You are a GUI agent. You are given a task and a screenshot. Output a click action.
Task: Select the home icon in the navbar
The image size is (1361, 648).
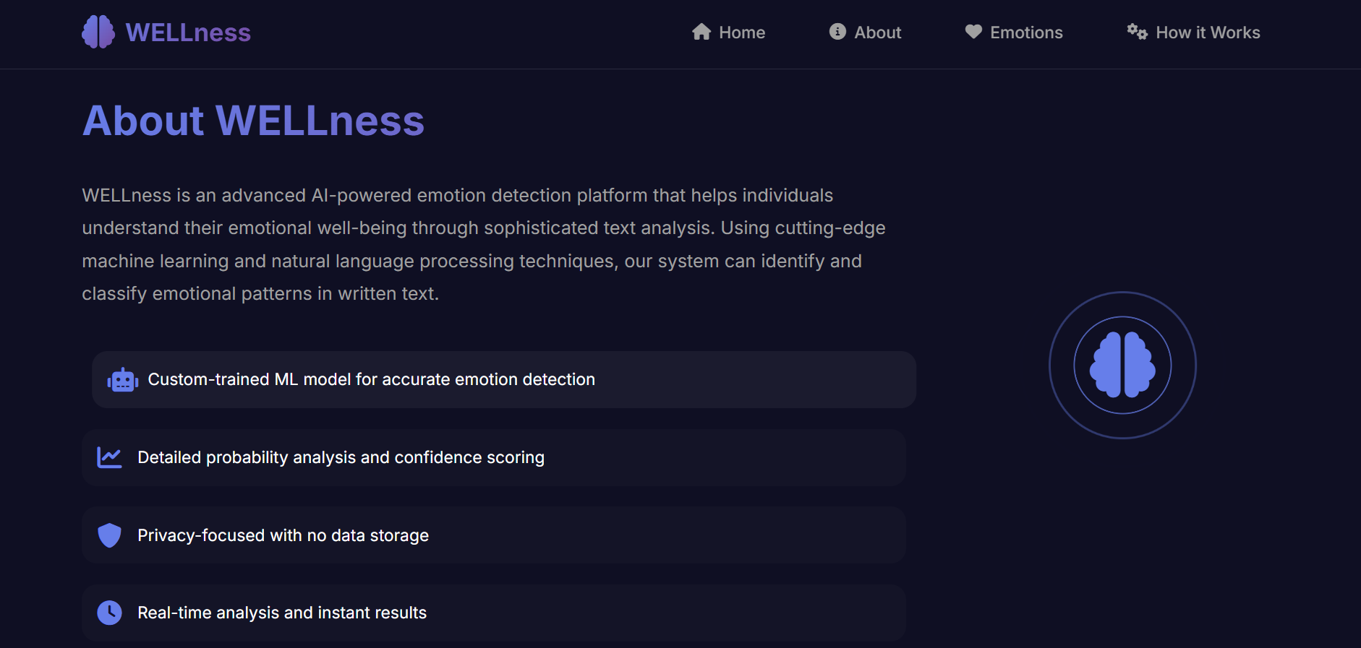(x=701, y=32)
